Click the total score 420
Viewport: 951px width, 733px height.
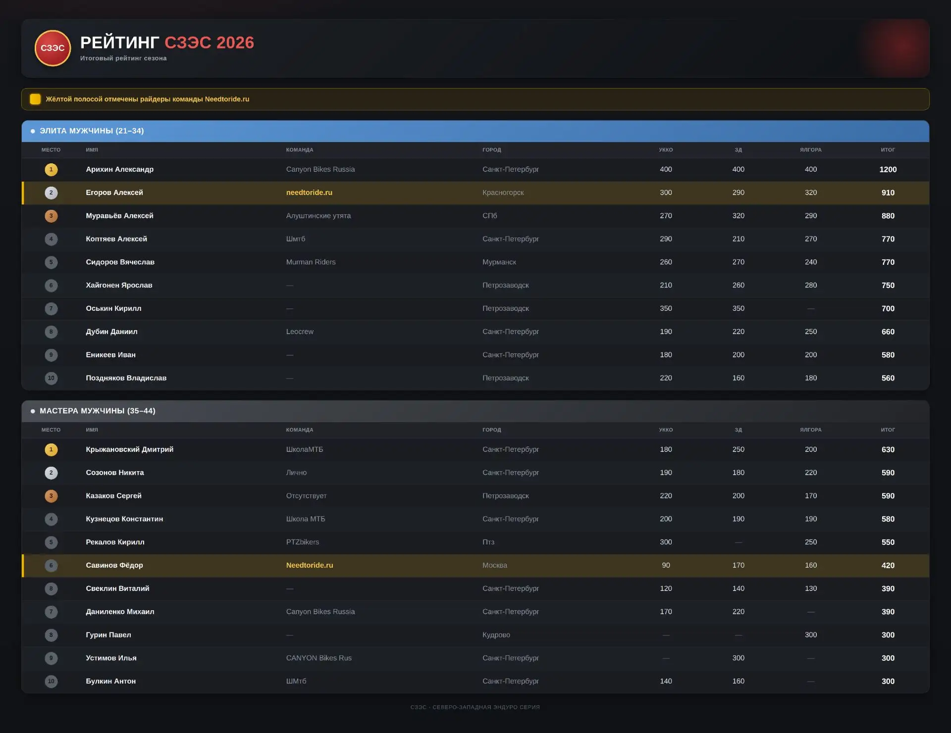(x=888, y=565)
